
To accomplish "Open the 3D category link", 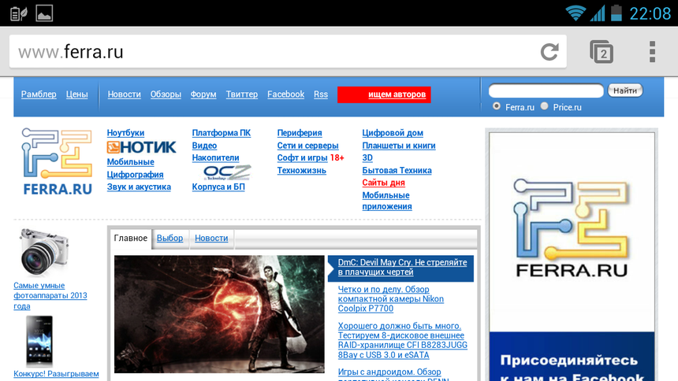I will click(367, 157).
